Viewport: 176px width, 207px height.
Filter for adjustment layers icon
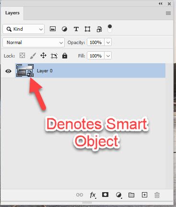click(64, 29)
